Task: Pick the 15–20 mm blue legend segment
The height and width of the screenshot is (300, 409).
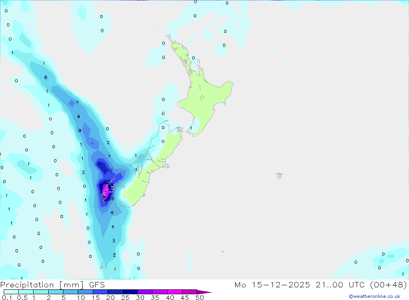Action: click(100, 292)
